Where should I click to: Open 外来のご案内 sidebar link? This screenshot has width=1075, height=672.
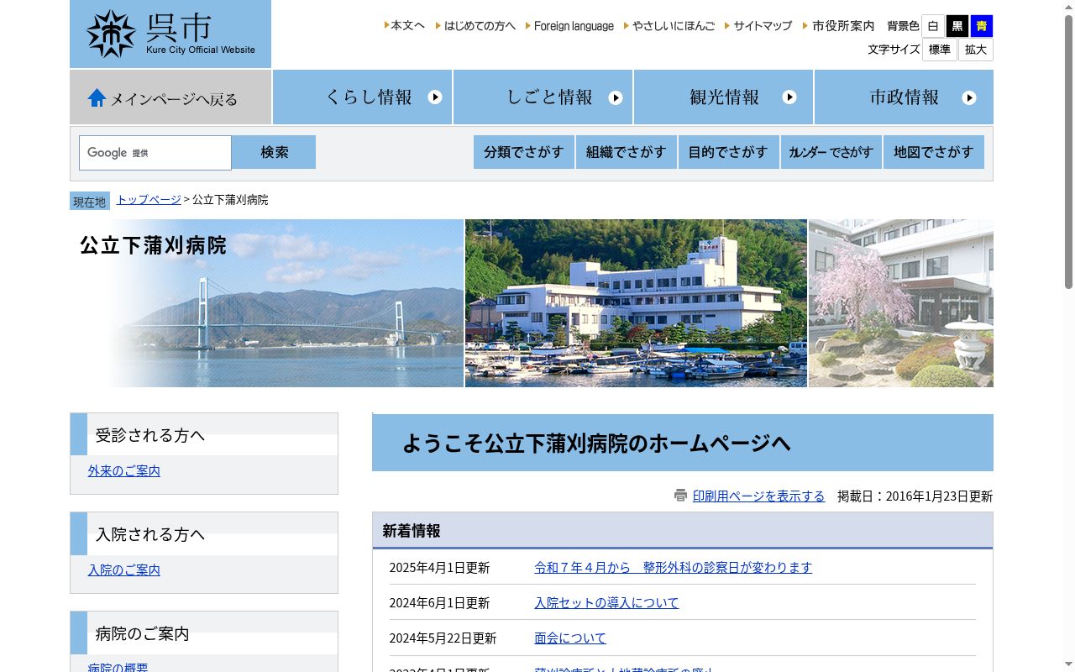pyautogui.click(x=124, y=471)
